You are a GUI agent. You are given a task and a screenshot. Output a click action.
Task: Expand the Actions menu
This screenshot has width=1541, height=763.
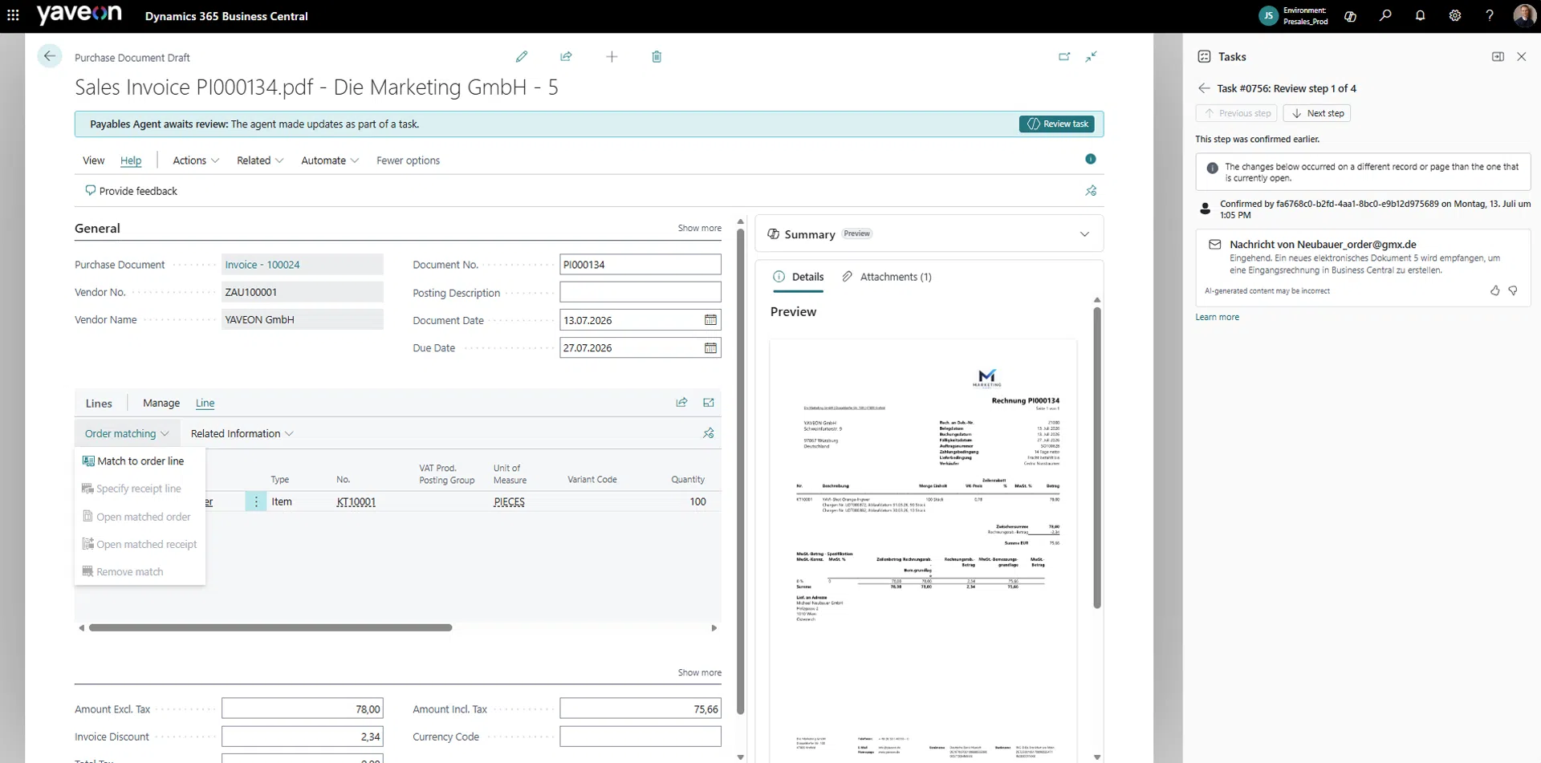196,160
